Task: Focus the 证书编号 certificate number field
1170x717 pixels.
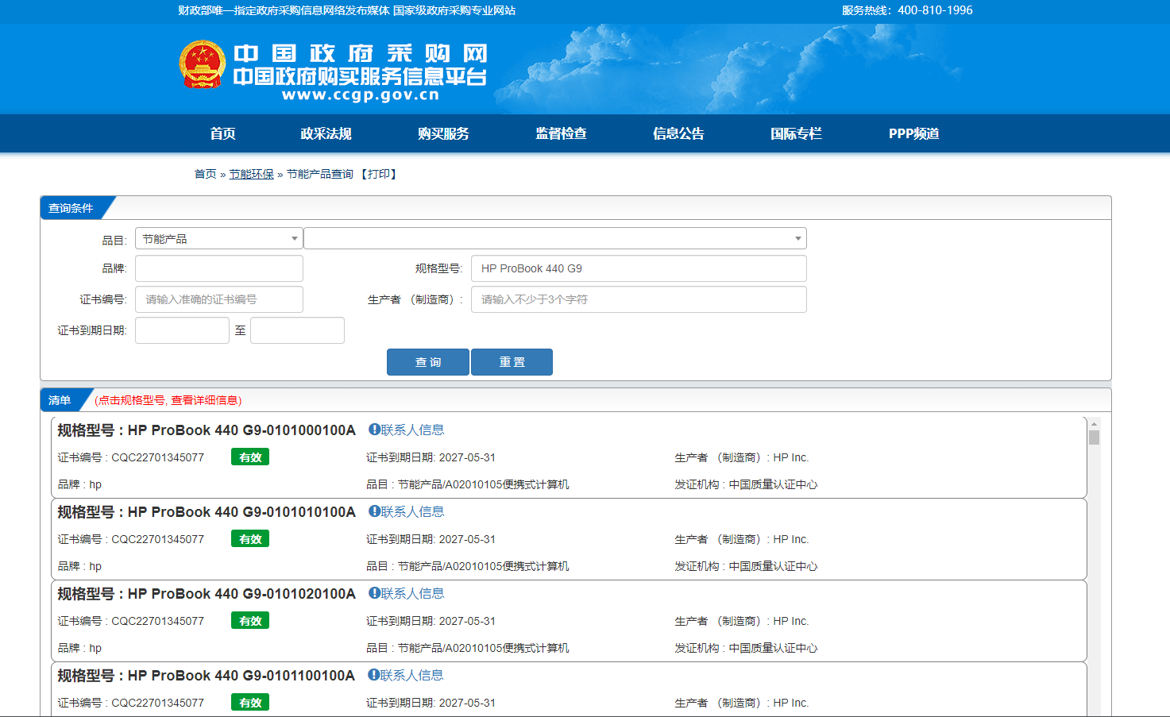Action: (219, 299)
